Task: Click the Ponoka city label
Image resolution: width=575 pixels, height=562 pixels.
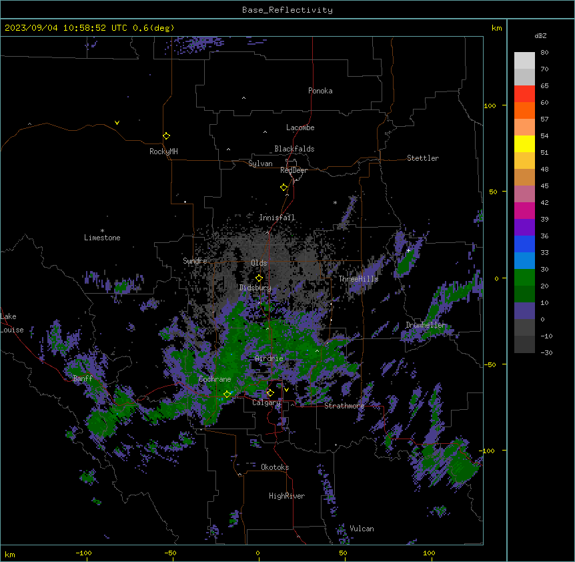Action: point(320,91)
